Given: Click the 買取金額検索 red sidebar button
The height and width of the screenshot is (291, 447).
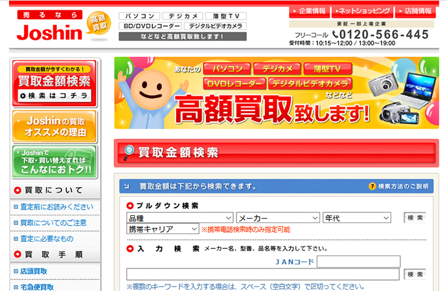Looking at the screenshot, I should (x=54, y=83).
